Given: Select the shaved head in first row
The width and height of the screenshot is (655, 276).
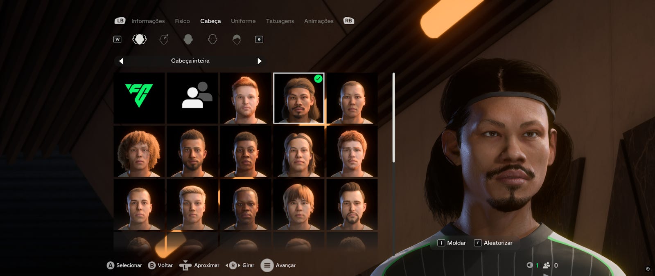Looking at the screenshot, I should pyautogui.click(x=352, y=98).
